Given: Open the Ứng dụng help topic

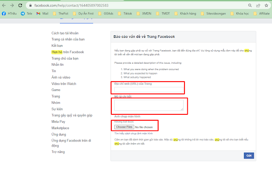Looking at the screenshot, I should (x=59, y=134).
